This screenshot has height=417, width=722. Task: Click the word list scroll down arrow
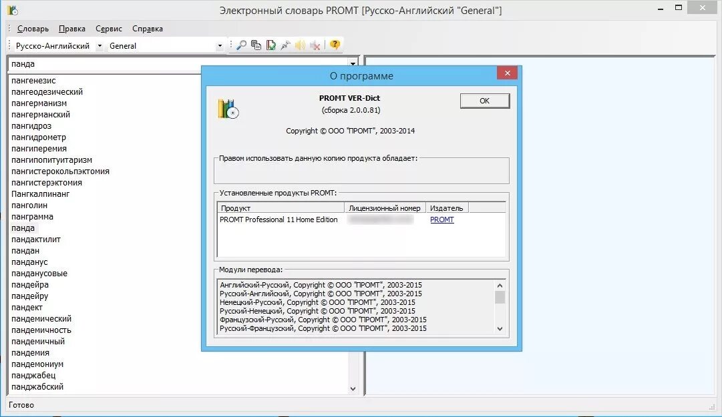point(353,388)
